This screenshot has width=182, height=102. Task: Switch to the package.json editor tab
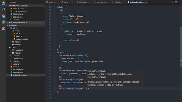pyautogui.click(x=101, y=2)
